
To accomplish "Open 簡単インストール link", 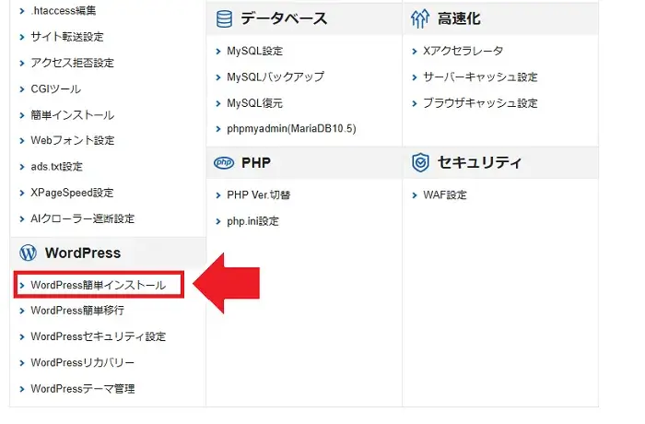I will (73, 115).
